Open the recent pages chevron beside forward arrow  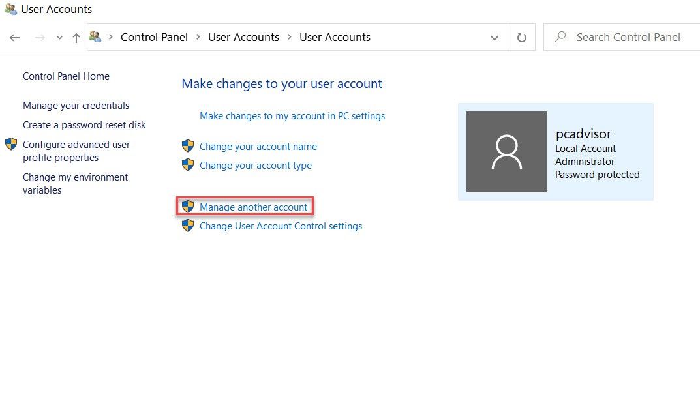59,37
